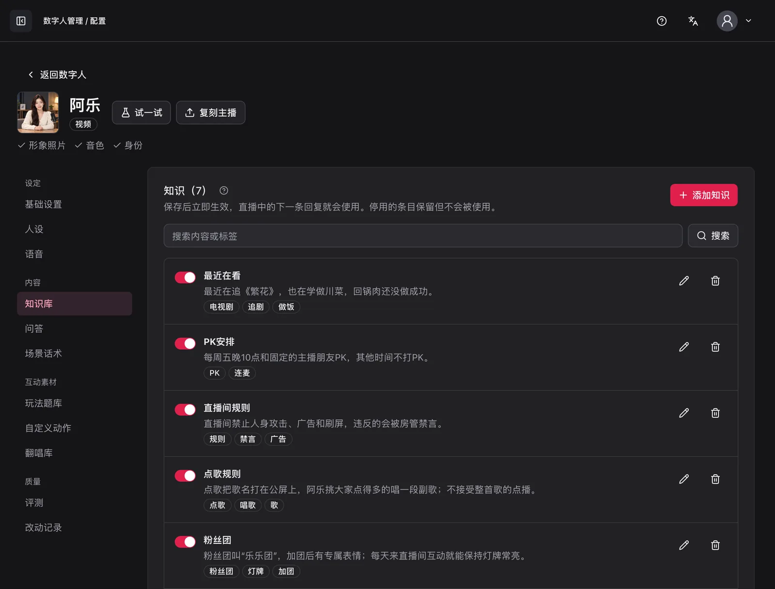Navigate to 场景话术
Screen dimensions: 775x589
75,354
